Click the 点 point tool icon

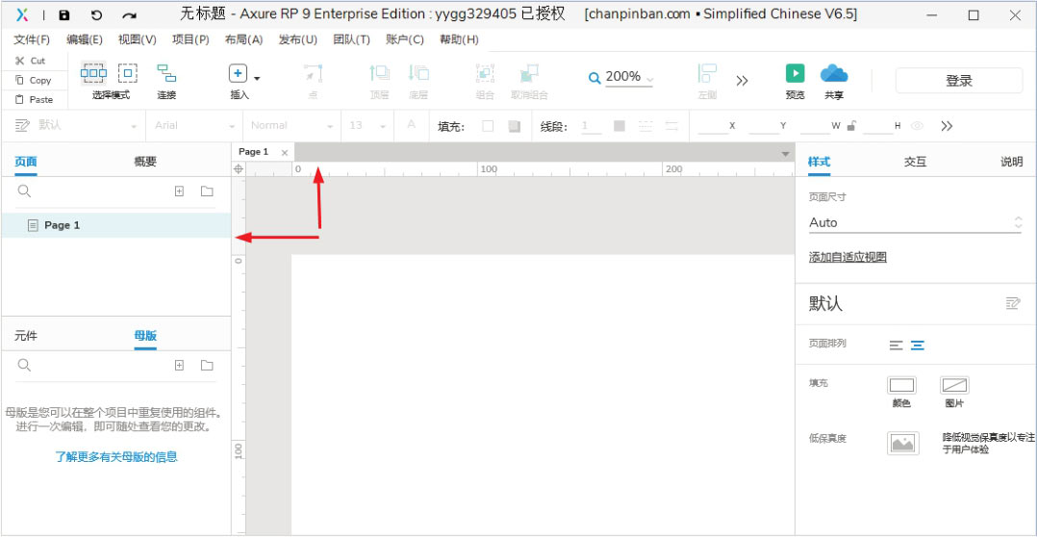click(313, 73)
